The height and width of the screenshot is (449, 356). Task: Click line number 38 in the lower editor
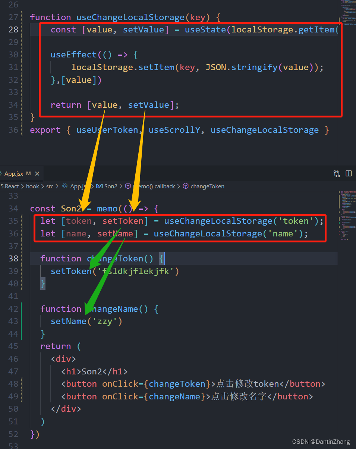13,258
